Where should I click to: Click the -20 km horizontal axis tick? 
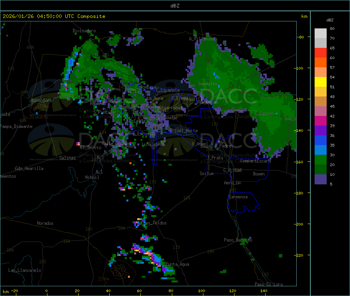coord(15,291)
